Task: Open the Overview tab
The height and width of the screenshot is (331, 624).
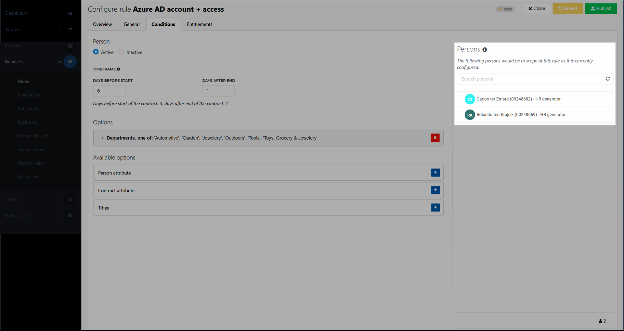Action: click(102, 24)
